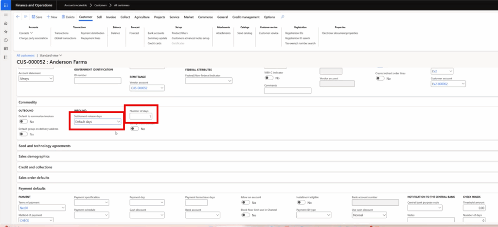Click the search magnifier in action pane
The width and height of the screenshot is (498, 227).
[x=283, y=17]
